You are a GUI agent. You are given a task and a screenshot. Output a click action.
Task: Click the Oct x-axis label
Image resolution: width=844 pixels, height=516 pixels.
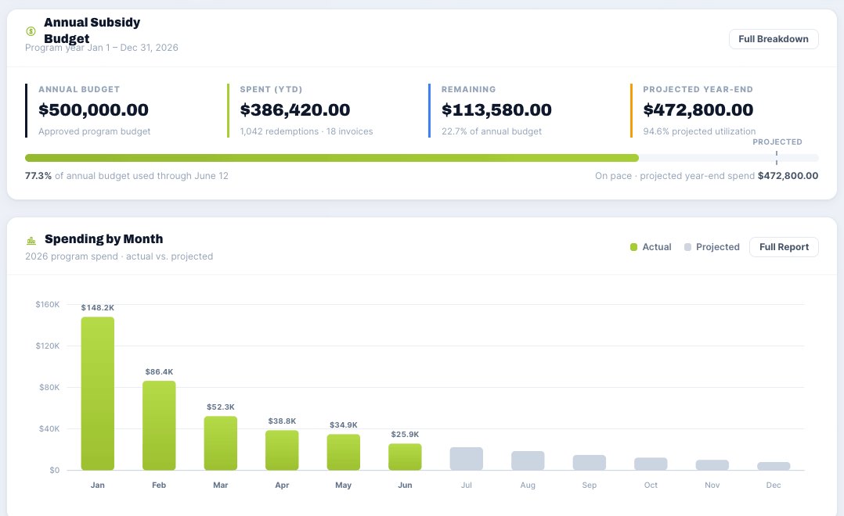point(650,485)
